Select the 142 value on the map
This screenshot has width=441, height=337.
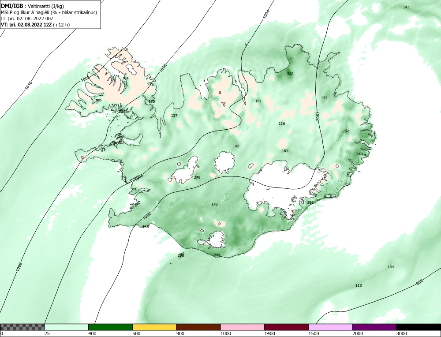236,146
